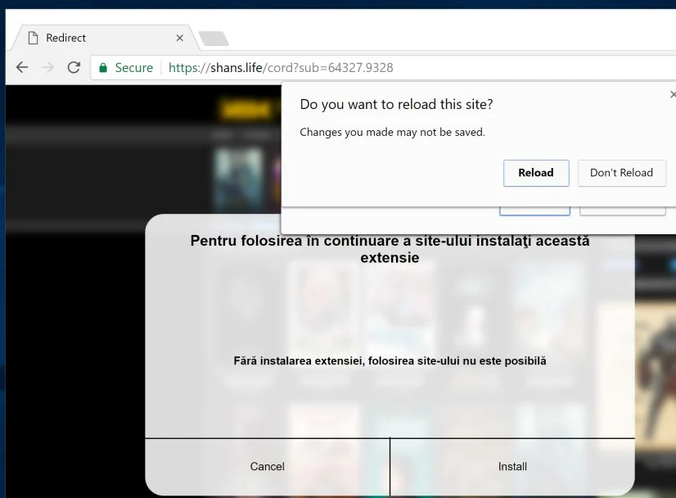
Task: Open a new tab
Action: coord(214,38)
